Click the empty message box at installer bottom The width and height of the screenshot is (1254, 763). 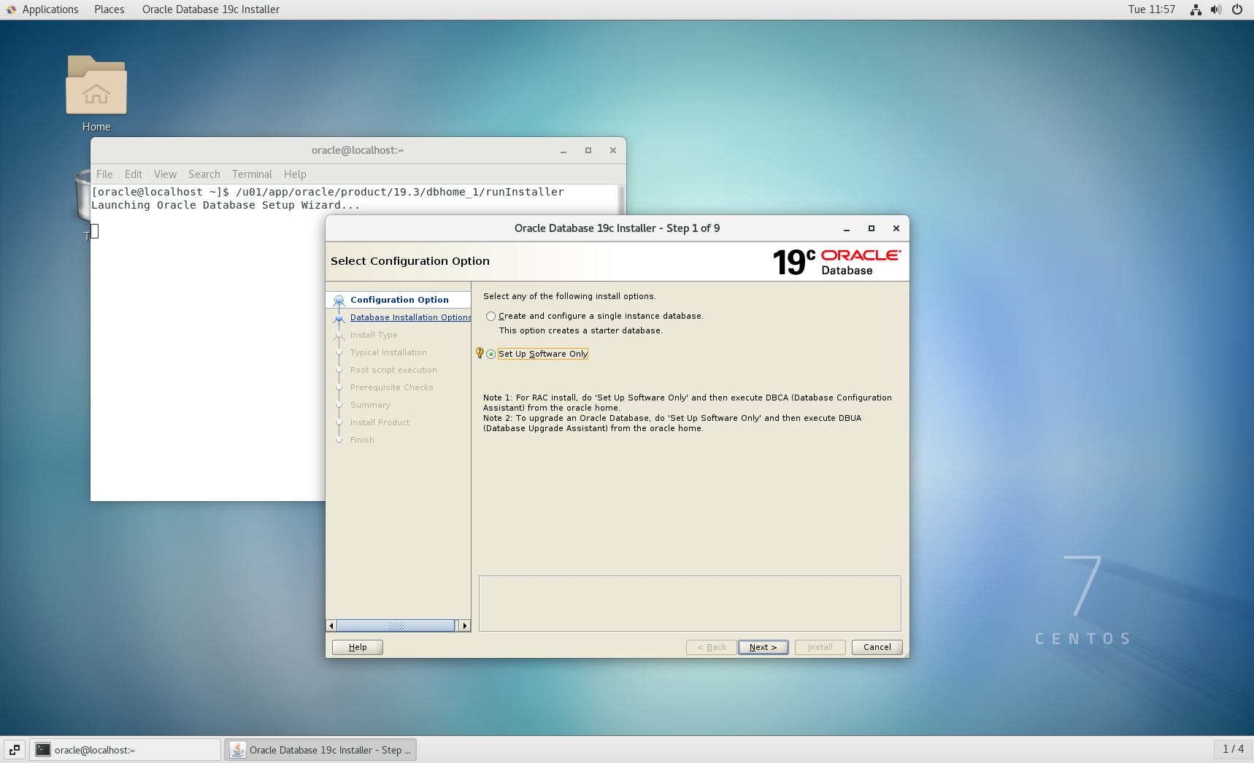pyautogui.click(x=690, y=603)
